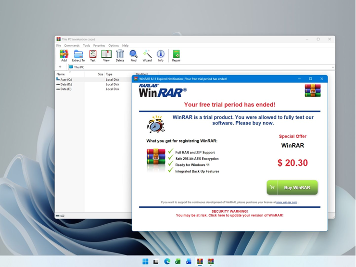This screenshot has width=356, height=267.
Task: Open the View toolbar icon
Action: [x=106, y=56]
